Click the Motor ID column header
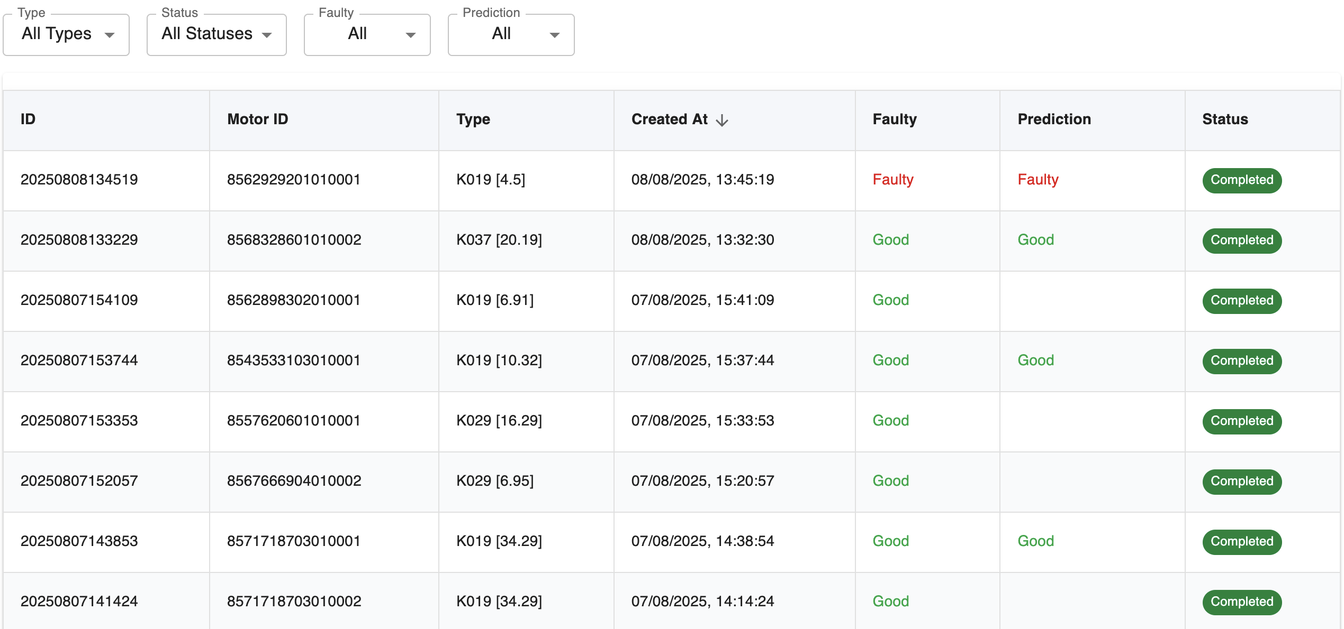 point(257,119)
